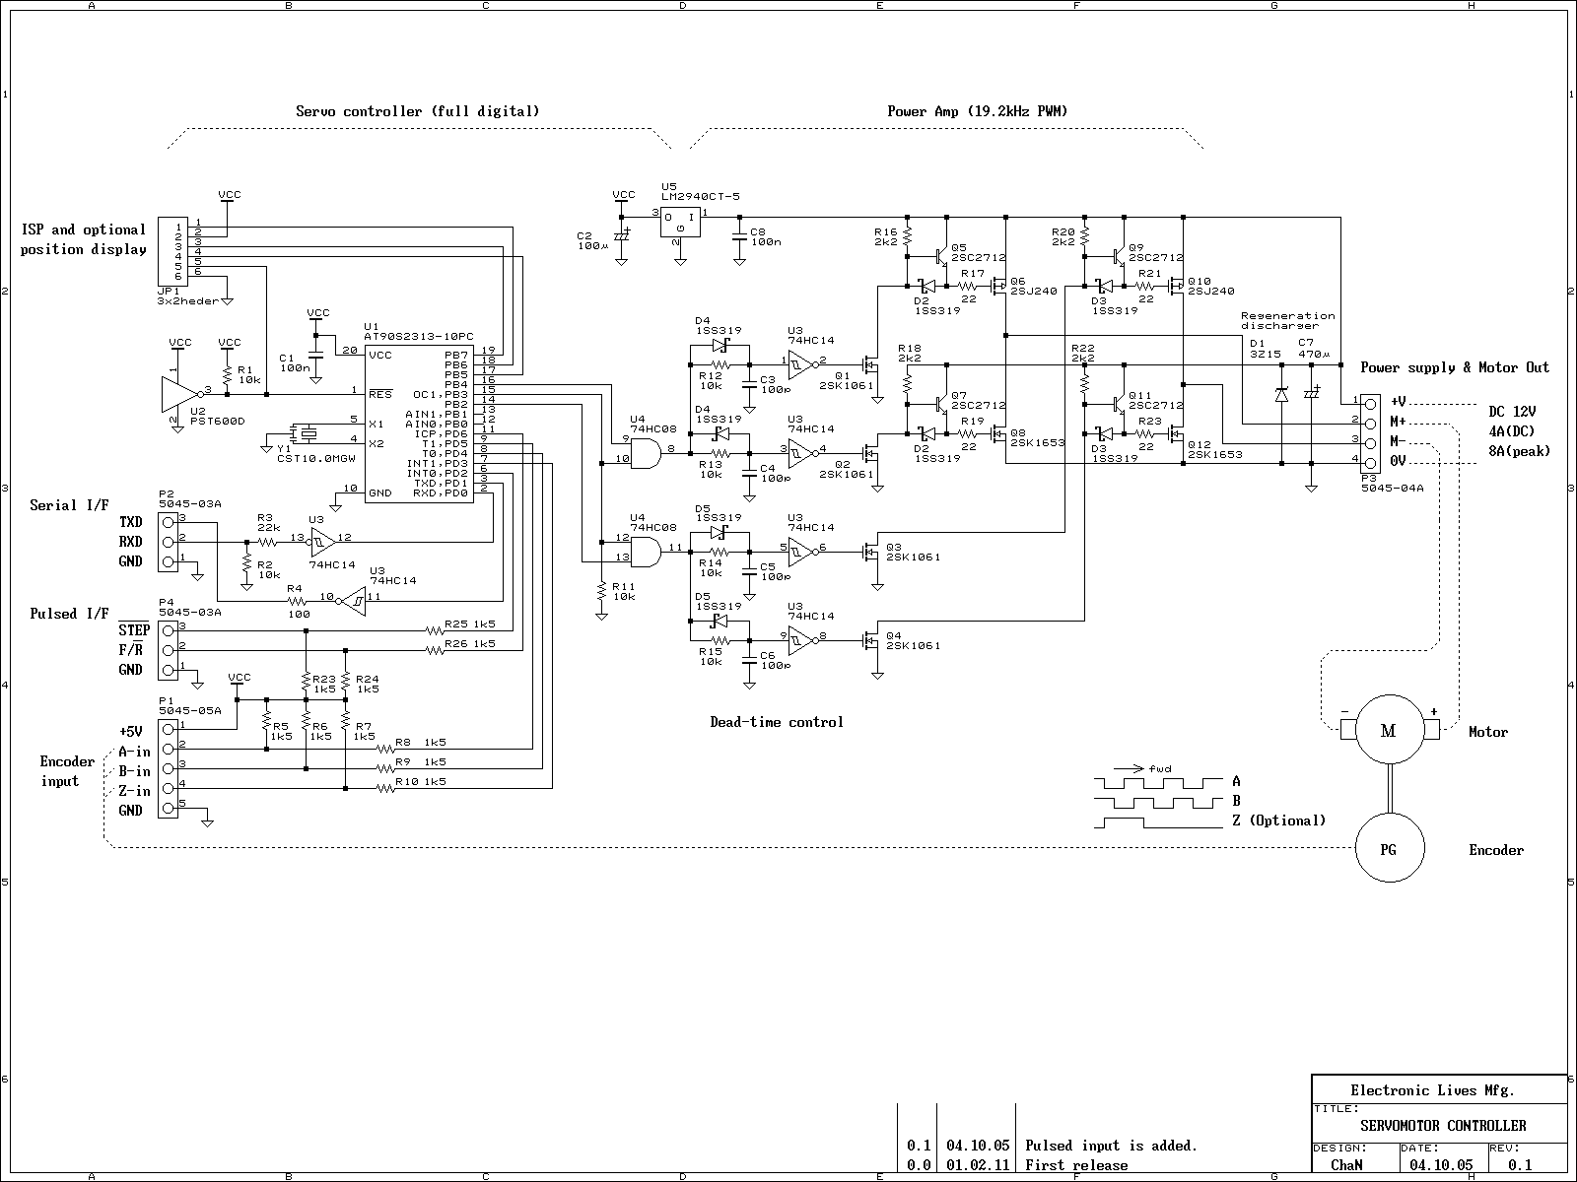
Task: Select the U5 LM2940CT-5 voltage regulator
Action: [680, 222]
